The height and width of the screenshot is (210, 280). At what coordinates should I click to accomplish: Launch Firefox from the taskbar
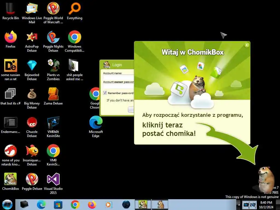click(92, 205)
